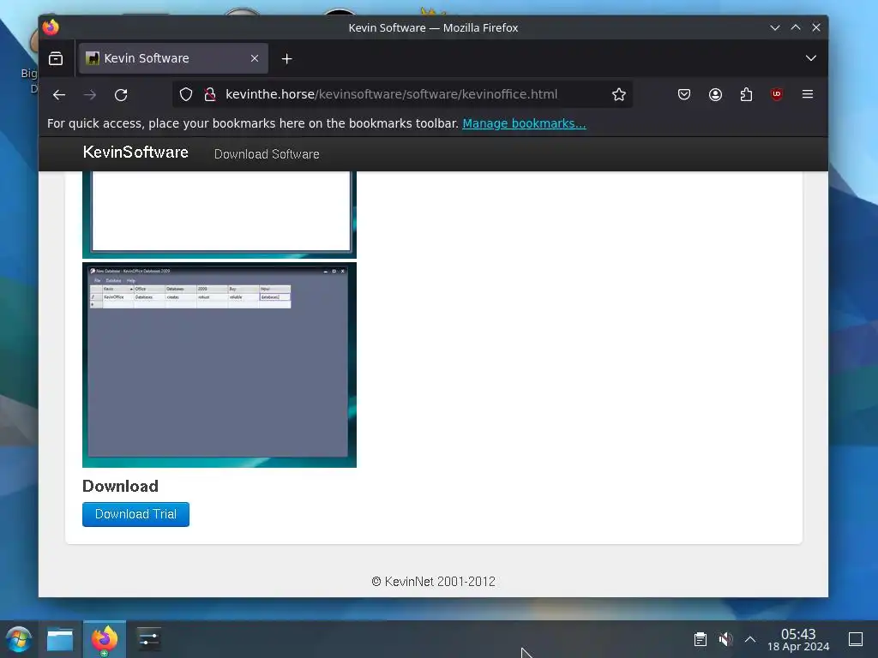Click the Download Trial button
This screenshot has width=878, height=658.
(135, 514)
